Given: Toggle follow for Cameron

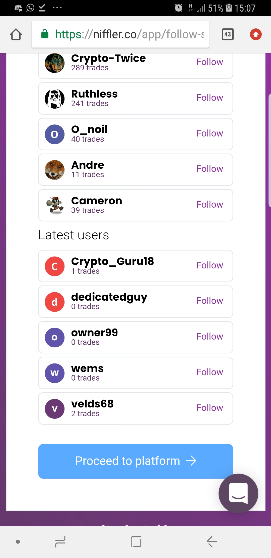Looking at the screenshot, I should point(210,205).
